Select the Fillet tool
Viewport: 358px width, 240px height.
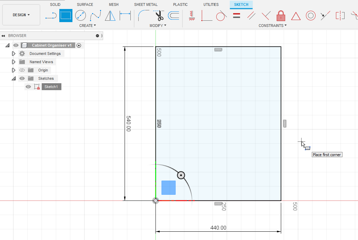143,16
